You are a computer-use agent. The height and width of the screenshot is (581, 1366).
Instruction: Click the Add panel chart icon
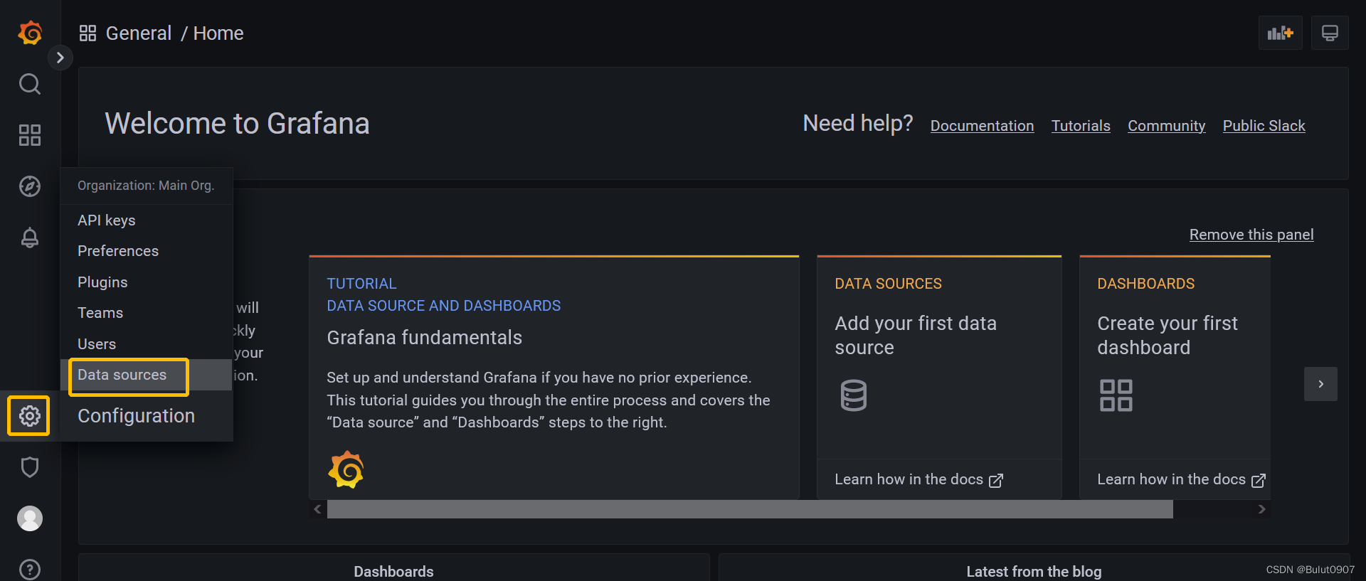tap(1281, 33)
